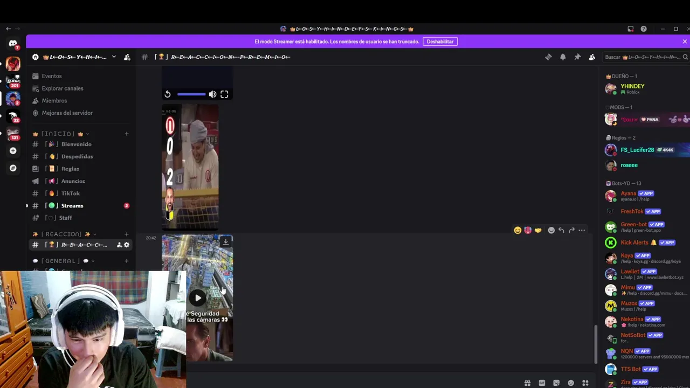React with the laughing emoji
The width and height of the screenshot is (690, 388).
[517, 230]
